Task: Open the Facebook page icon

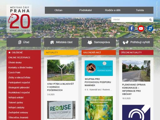Action: pyautogui.click(x=132, y=28)
